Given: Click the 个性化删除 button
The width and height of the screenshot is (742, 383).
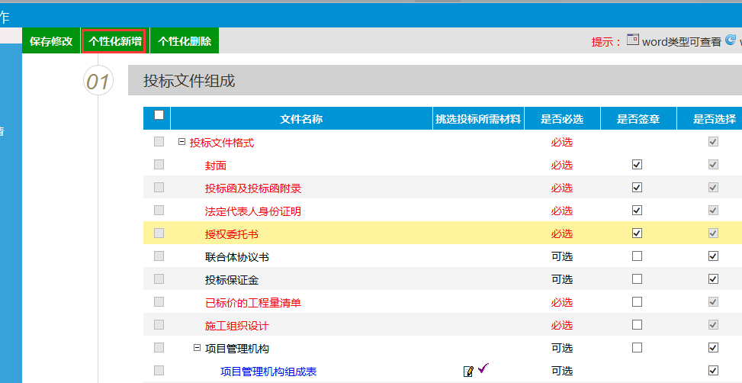Looking at the screenshot, I should click(x=185, y=41).
